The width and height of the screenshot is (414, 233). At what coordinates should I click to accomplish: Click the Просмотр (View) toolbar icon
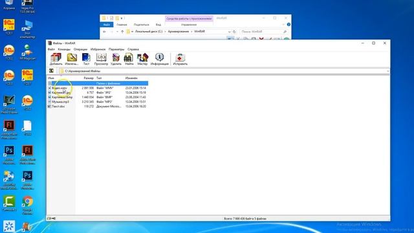pos(101,59)
